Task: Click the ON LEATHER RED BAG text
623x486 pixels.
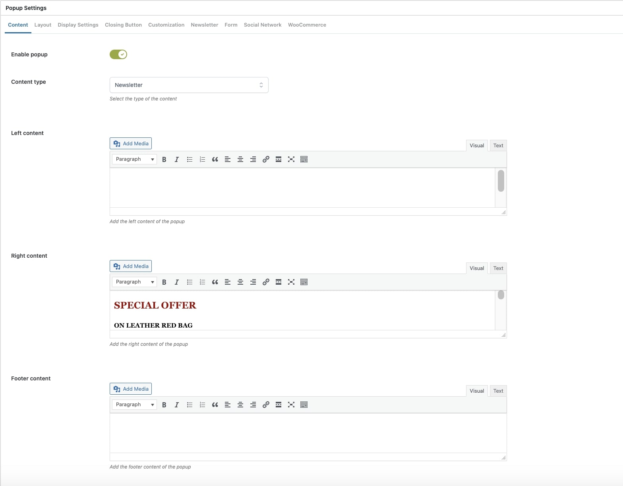Action: click(x=153, y=325)
